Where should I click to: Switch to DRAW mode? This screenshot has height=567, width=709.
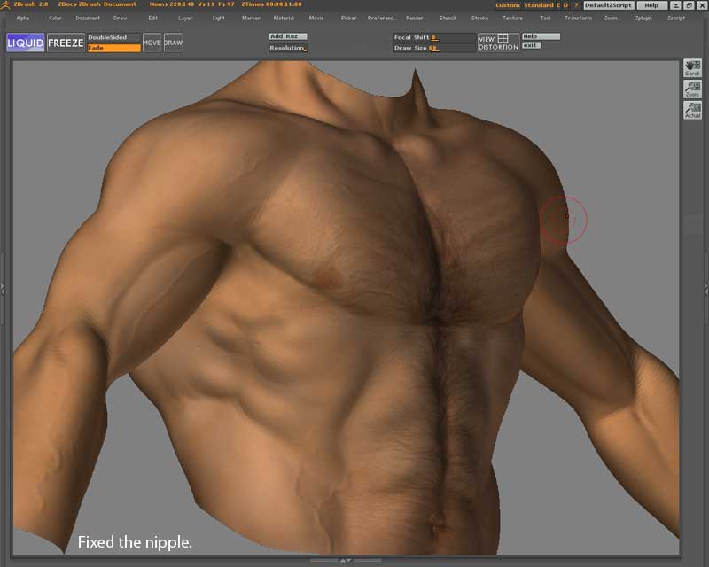click(173, 43)
